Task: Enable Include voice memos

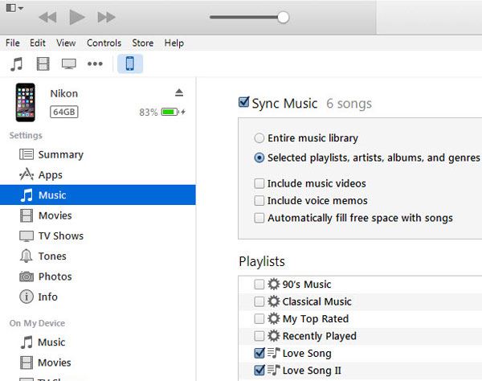Action: pos(259,200)
